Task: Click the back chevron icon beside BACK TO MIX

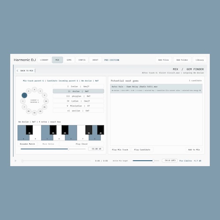Action: pyautogui.click(x=18, y=71)
